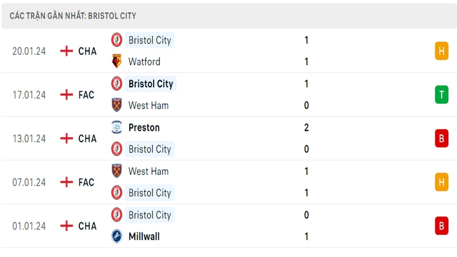Click the Các trận gần nhất: Bristol City header
The width and height of the screenshot is (457, 257).
[x=73, y=16]
